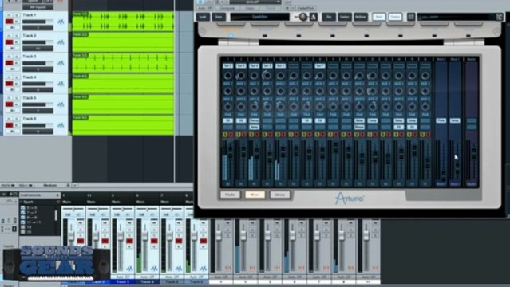The image size is (510, 287).
Task: Open the Instruments panel header menu
Action: coord(57,195)
